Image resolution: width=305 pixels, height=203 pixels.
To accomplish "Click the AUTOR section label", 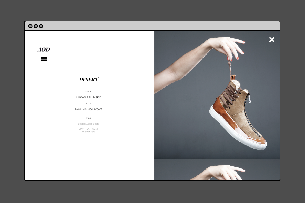I will coord(88,91).
